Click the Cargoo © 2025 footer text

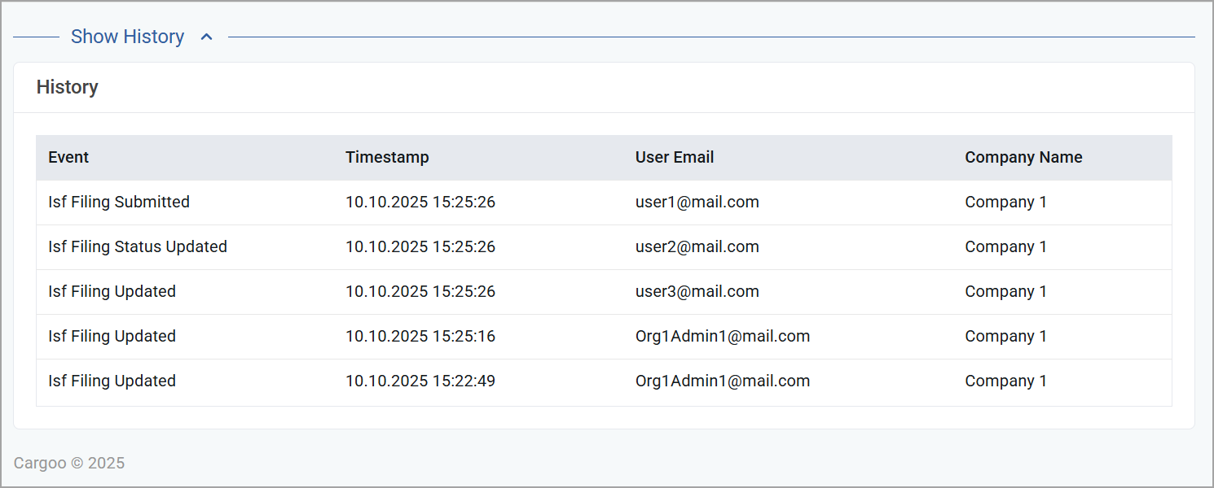(69, 464)
